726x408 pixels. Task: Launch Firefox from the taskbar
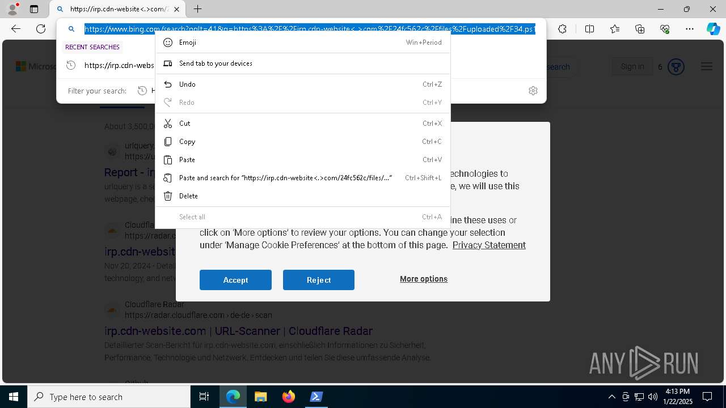[x=288, y=397]
